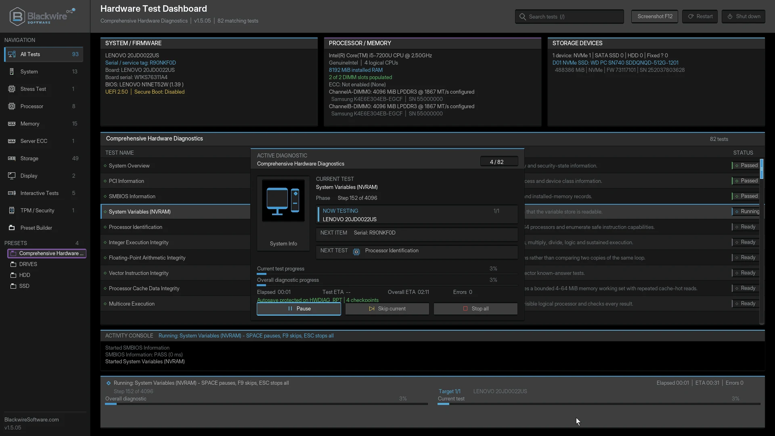Screen dimensions: 775x436
Task: Click the BlackwireSoftware.com footer text
Action: tap(31, 420)
